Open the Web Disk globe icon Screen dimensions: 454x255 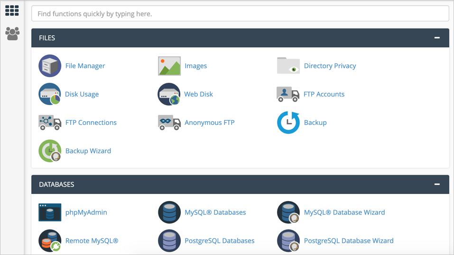coord(169,94)
